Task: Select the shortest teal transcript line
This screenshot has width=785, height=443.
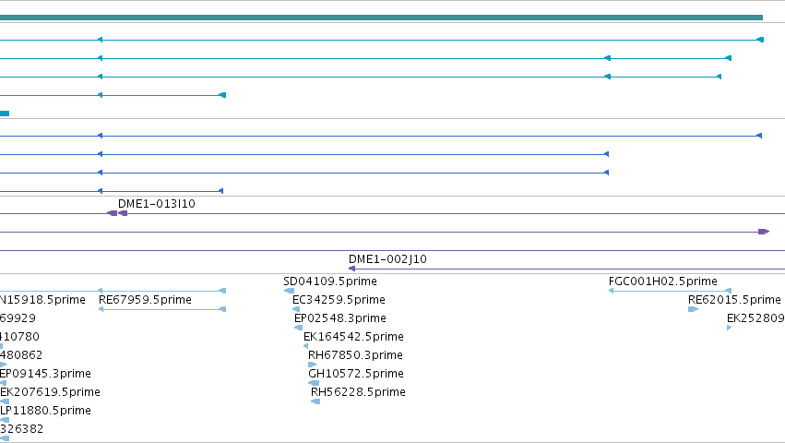Action: (113, 95)
